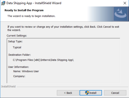Click the Company field line

[19, 76]
